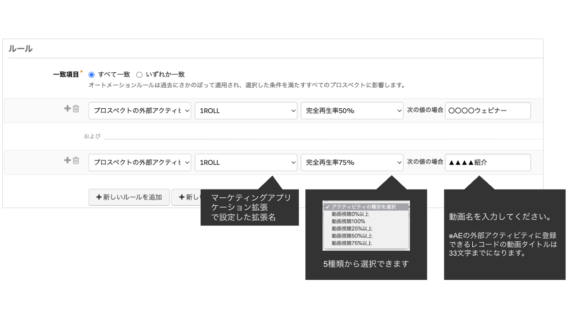Click the ▲▲▲▲紹介 value input field

tap(488, 162)
